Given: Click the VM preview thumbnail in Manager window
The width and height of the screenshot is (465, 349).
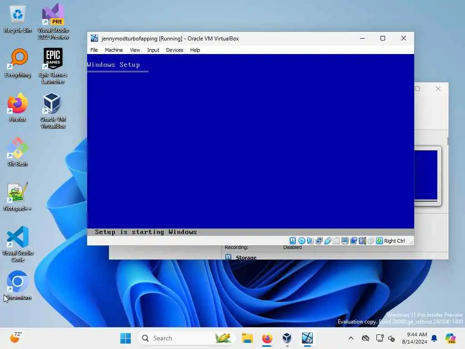Looking at the screenshot, I should pyautogui.click(x=426, y=175).
